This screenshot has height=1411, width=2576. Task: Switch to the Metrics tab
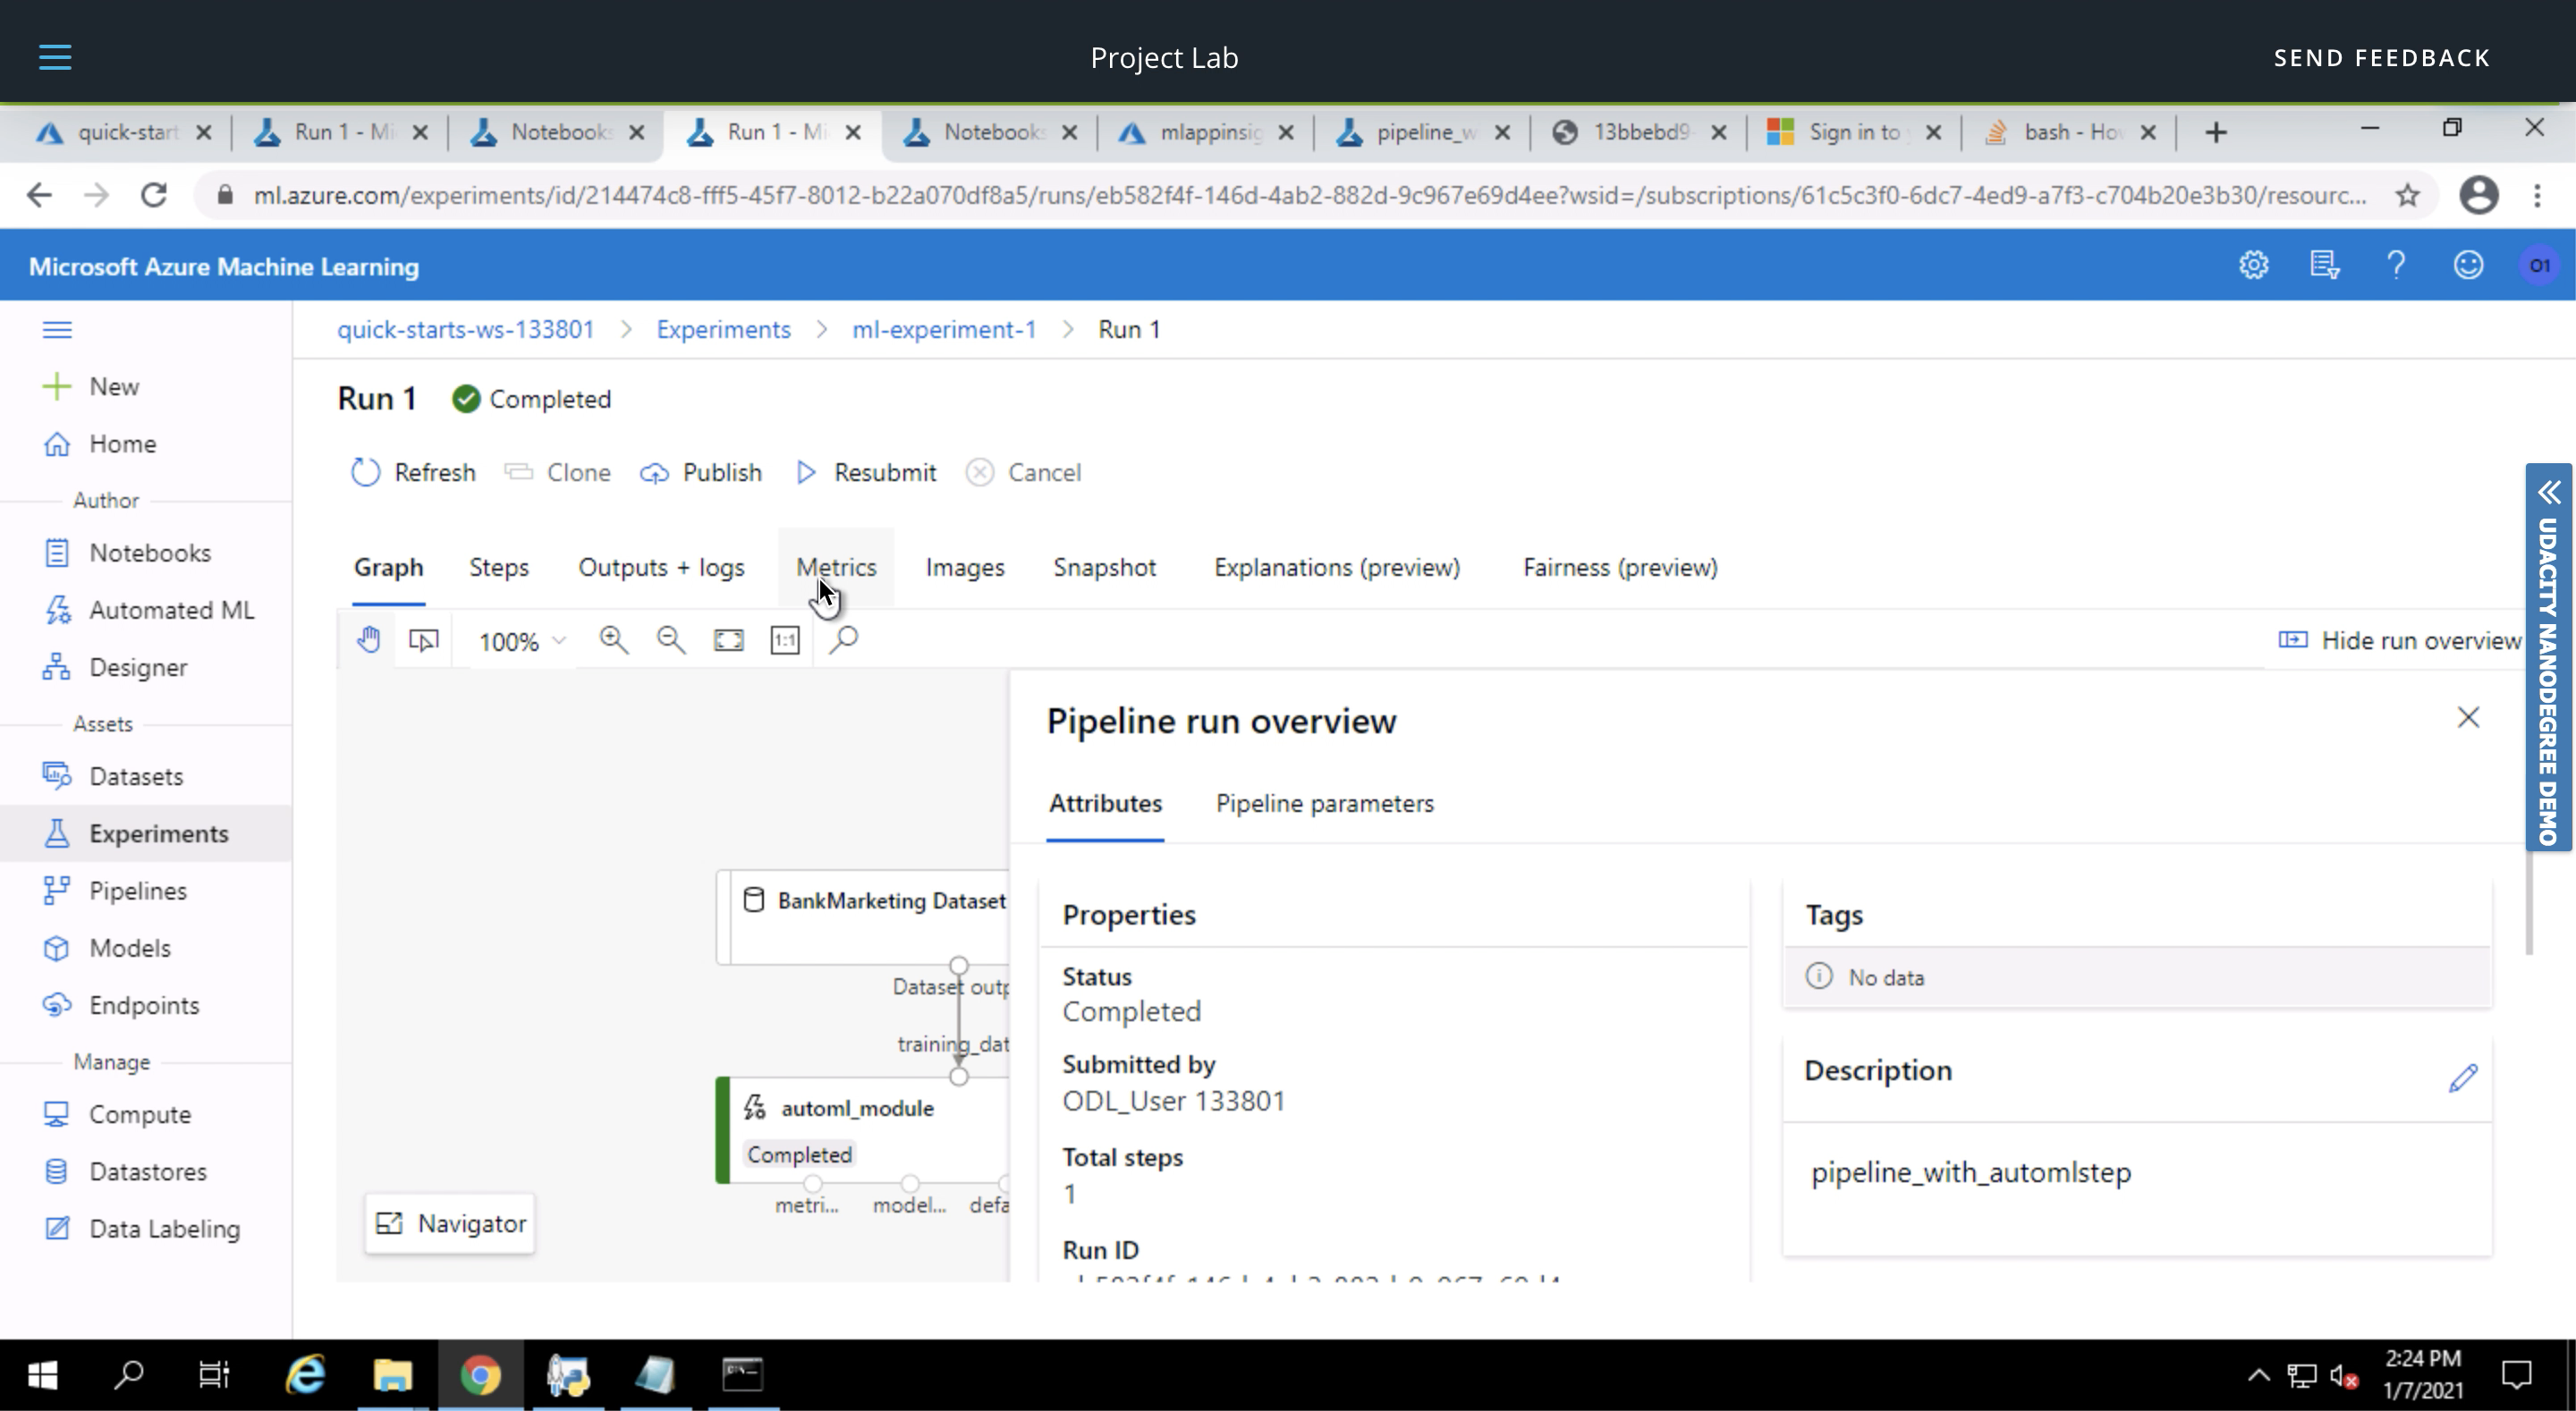(x=836, y=567)
